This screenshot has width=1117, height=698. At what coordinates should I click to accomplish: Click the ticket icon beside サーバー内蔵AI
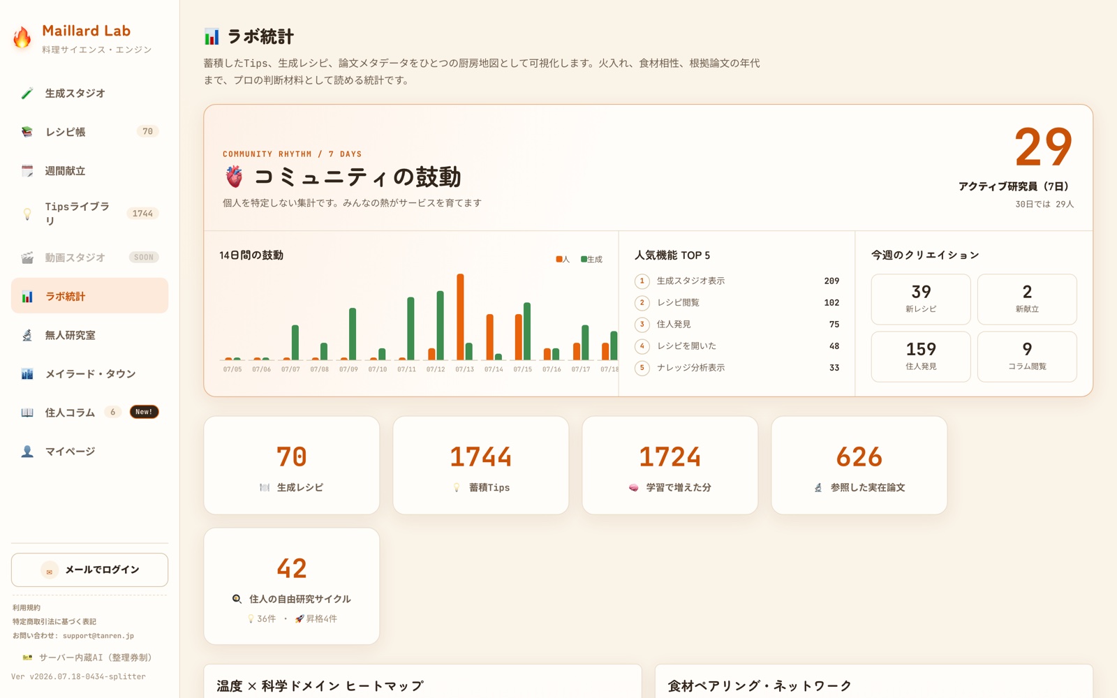[x=27, y=658]
